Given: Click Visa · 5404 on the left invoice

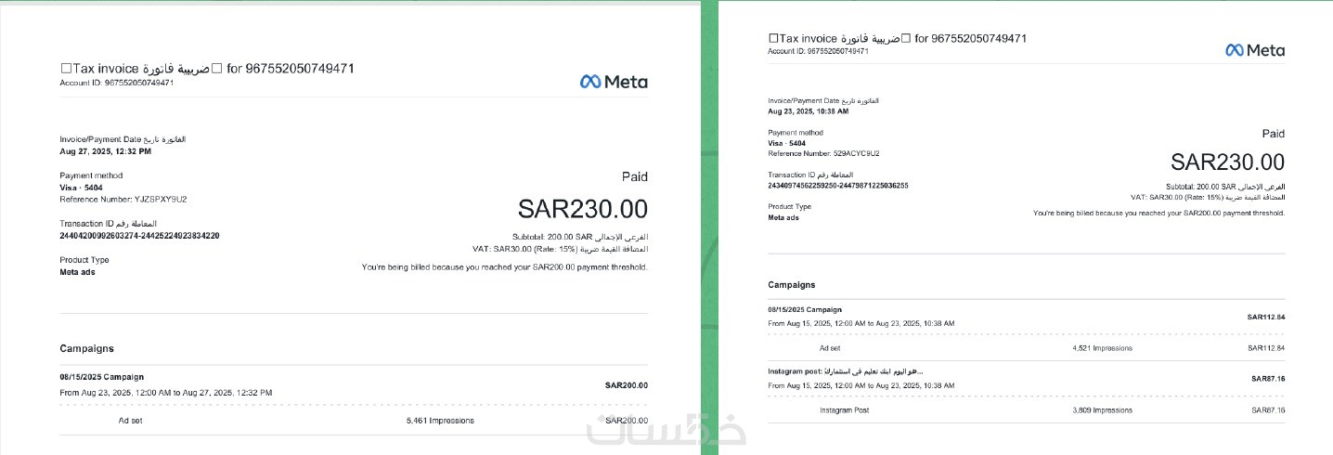Looking at the screenshot, I should tap(81, 187).
